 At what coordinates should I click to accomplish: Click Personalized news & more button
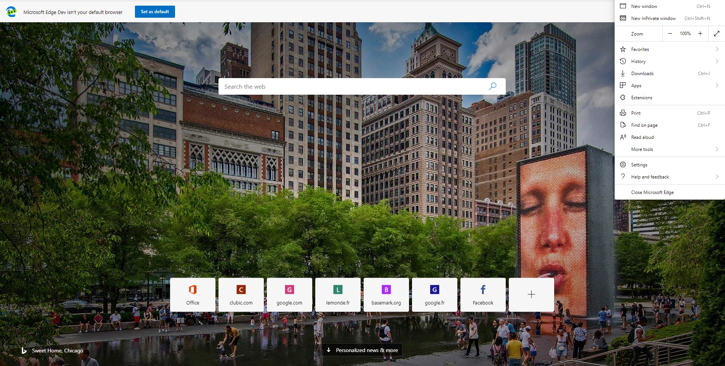pyautogui.click(x=362, y=350)
